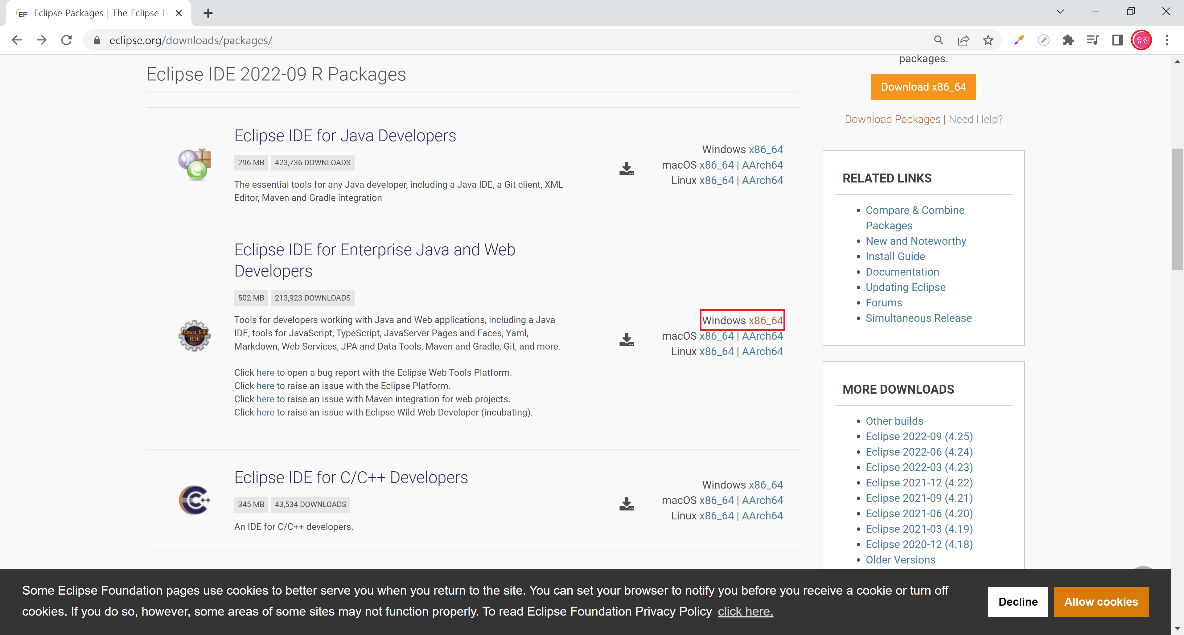The height and width of the screenshot is (635, 1184).
Task: Open the colorful pen extension icon
Action: click(1018, 40)
